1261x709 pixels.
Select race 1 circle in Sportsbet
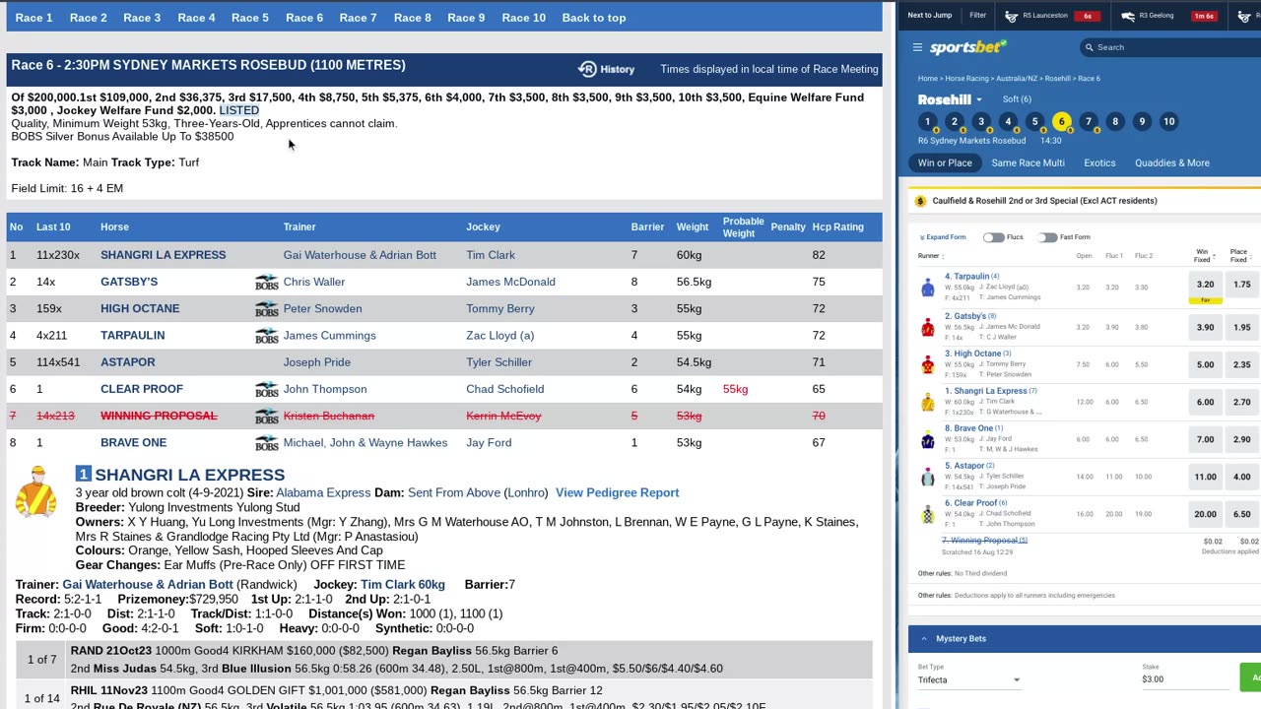pos(927,121)
